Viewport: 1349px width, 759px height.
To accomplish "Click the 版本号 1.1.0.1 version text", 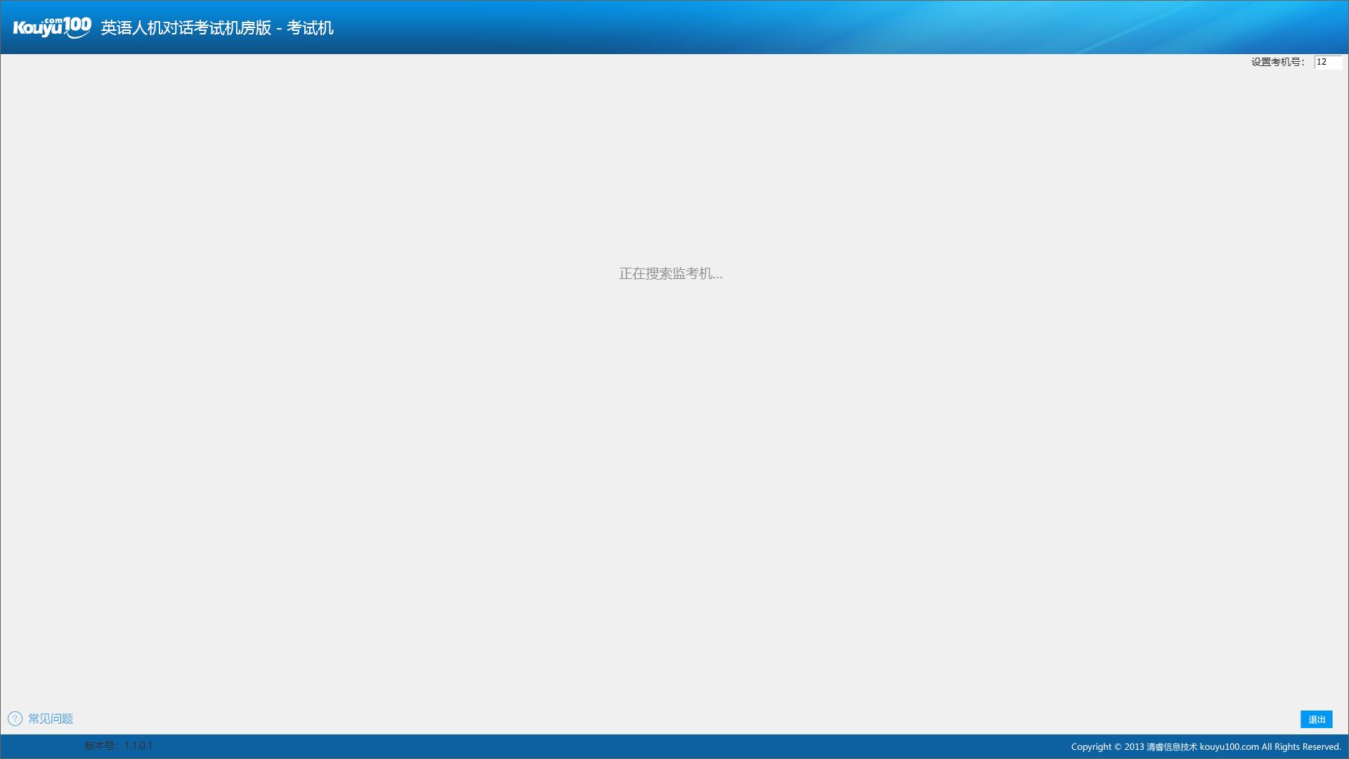I will click(118, 746).
